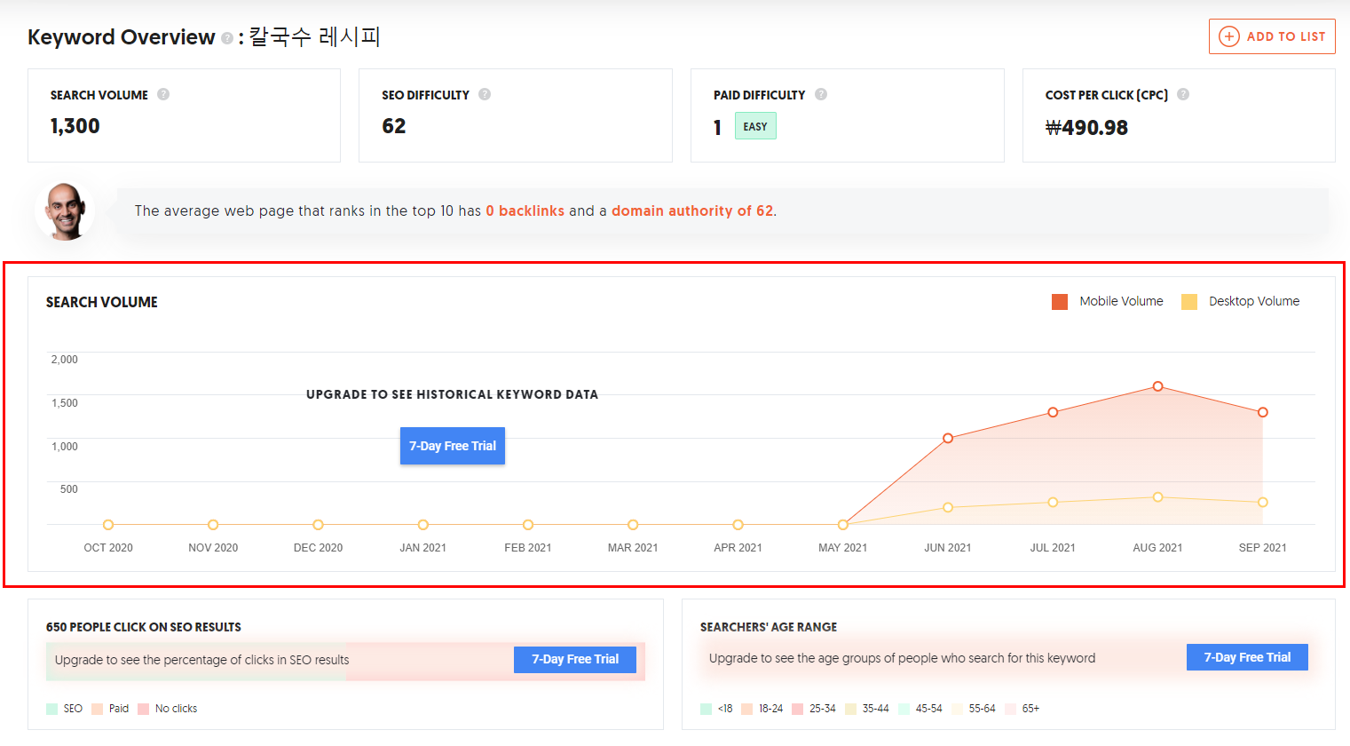This screenshot has width=1350, height=746.
Task: Click the 25-34 age legend swatch
Action: (x=797, y=709)
